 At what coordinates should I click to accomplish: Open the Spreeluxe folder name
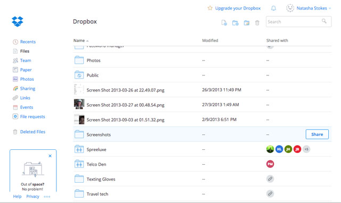(x=96, y=149)
